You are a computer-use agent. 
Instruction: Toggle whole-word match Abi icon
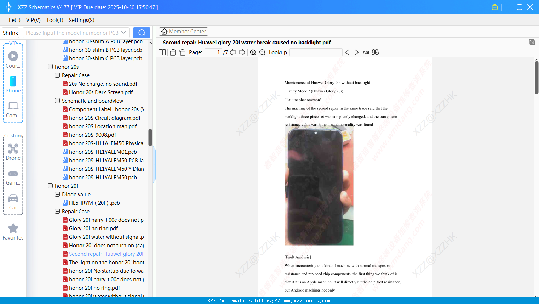pos(366,52)
